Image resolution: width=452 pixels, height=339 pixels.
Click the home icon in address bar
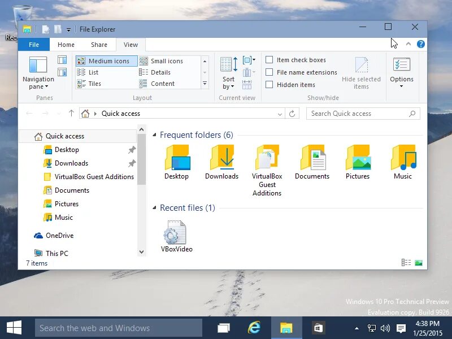click(85, 114)
